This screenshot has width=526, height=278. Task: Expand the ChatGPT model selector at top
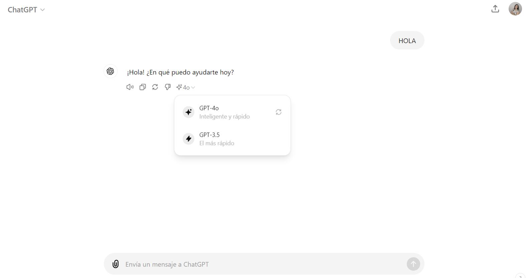coord(26,10)
